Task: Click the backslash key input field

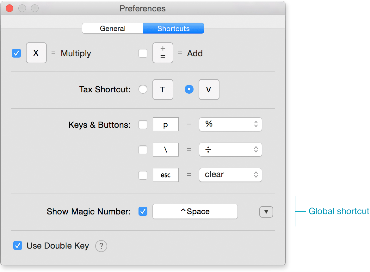Action: pyautogui.click(x=166, y=150)
